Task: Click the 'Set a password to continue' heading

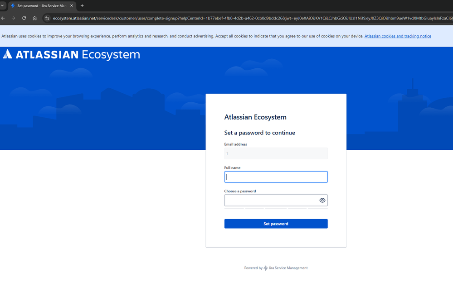Action: [259, 133]
